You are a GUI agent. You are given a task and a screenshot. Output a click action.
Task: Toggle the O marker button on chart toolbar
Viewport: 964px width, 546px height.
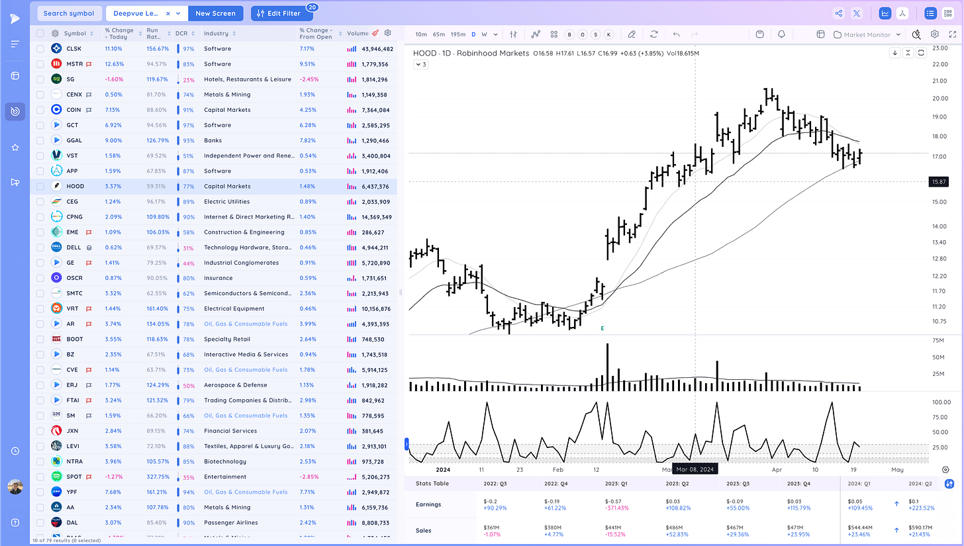point(583,34)
